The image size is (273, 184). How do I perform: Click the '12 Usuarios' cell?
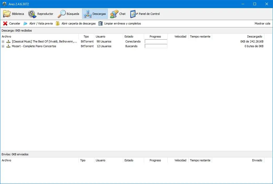(x=104, y=46)
